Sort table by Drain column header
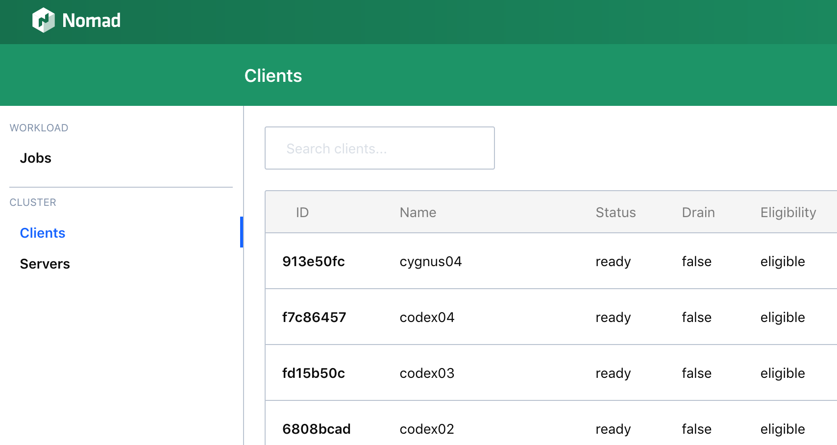This screenshot has width=837, height=445. click(698, 212)
